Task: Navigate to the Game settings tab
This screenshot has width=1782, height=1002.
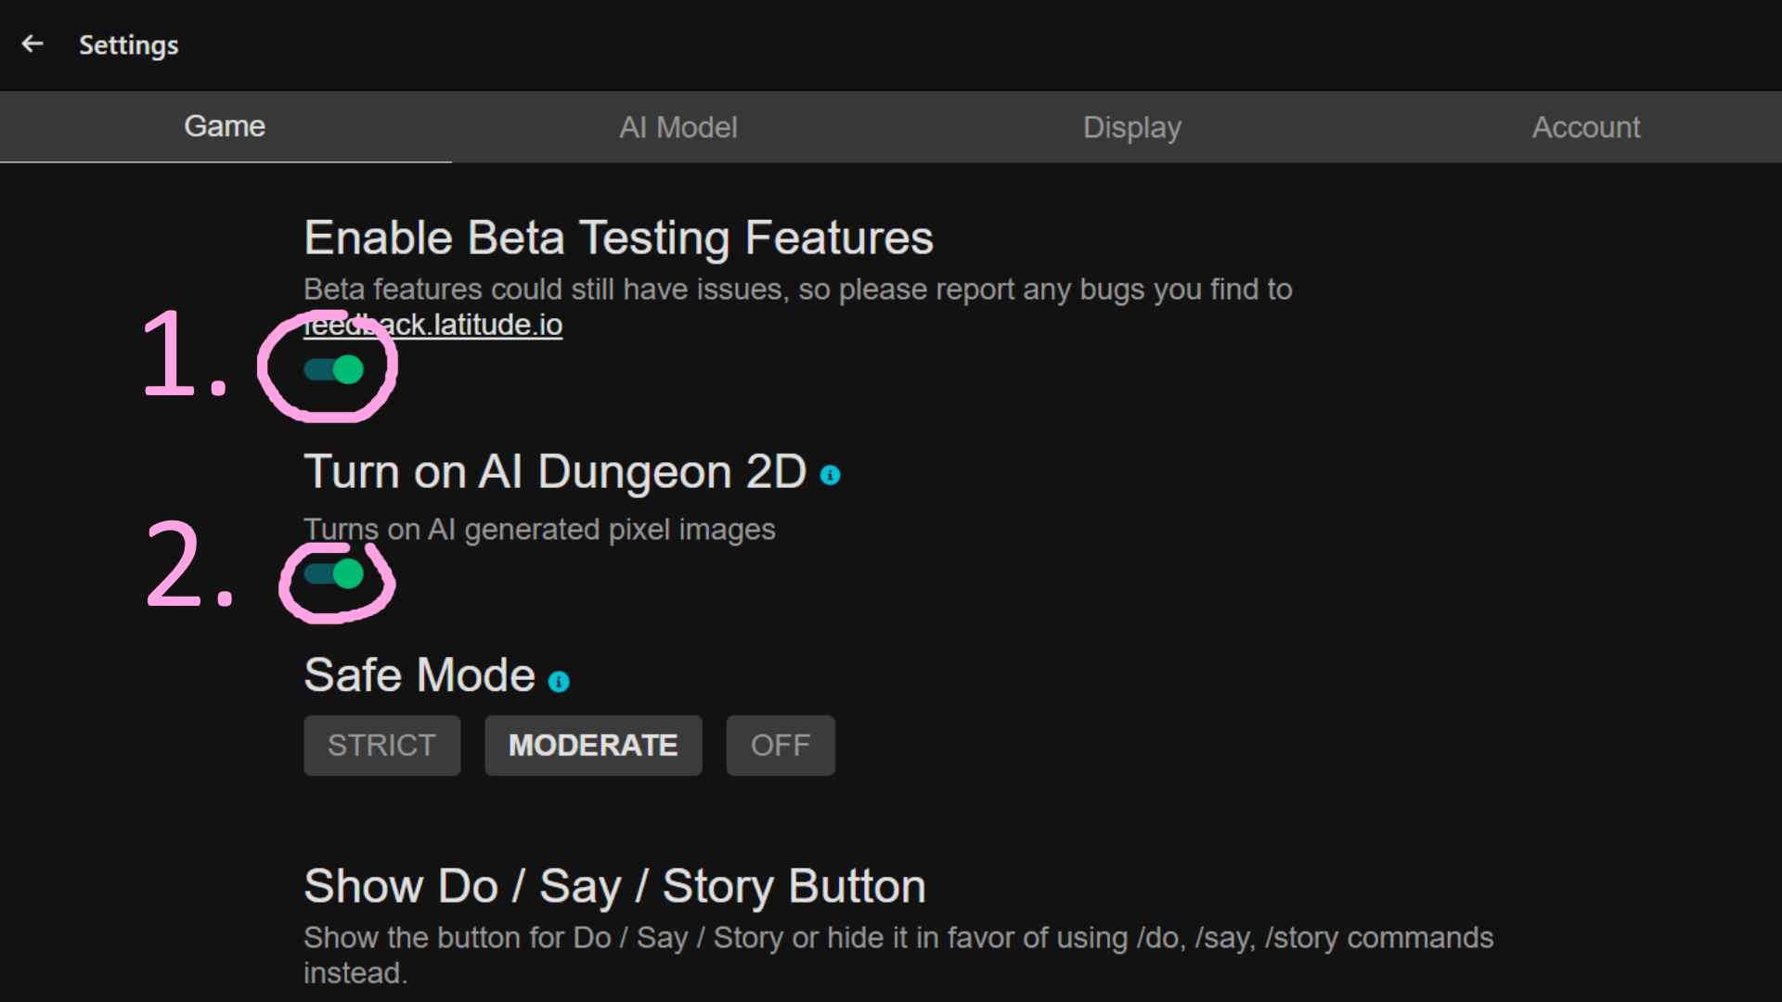Action: click(226, 126)
